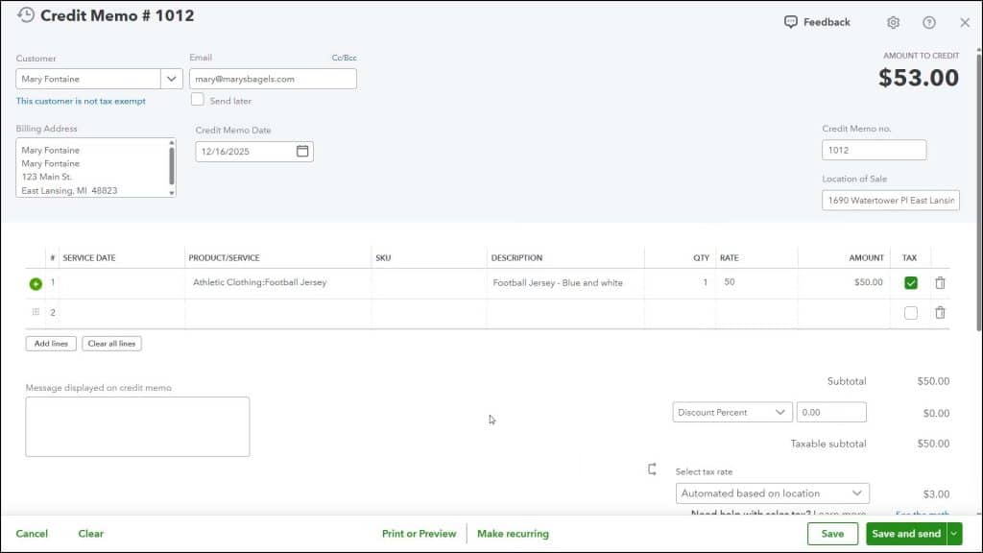The width and height of the screenshot is (983, 553).
Task: Click the Add lines button
Action: point(50,343)
